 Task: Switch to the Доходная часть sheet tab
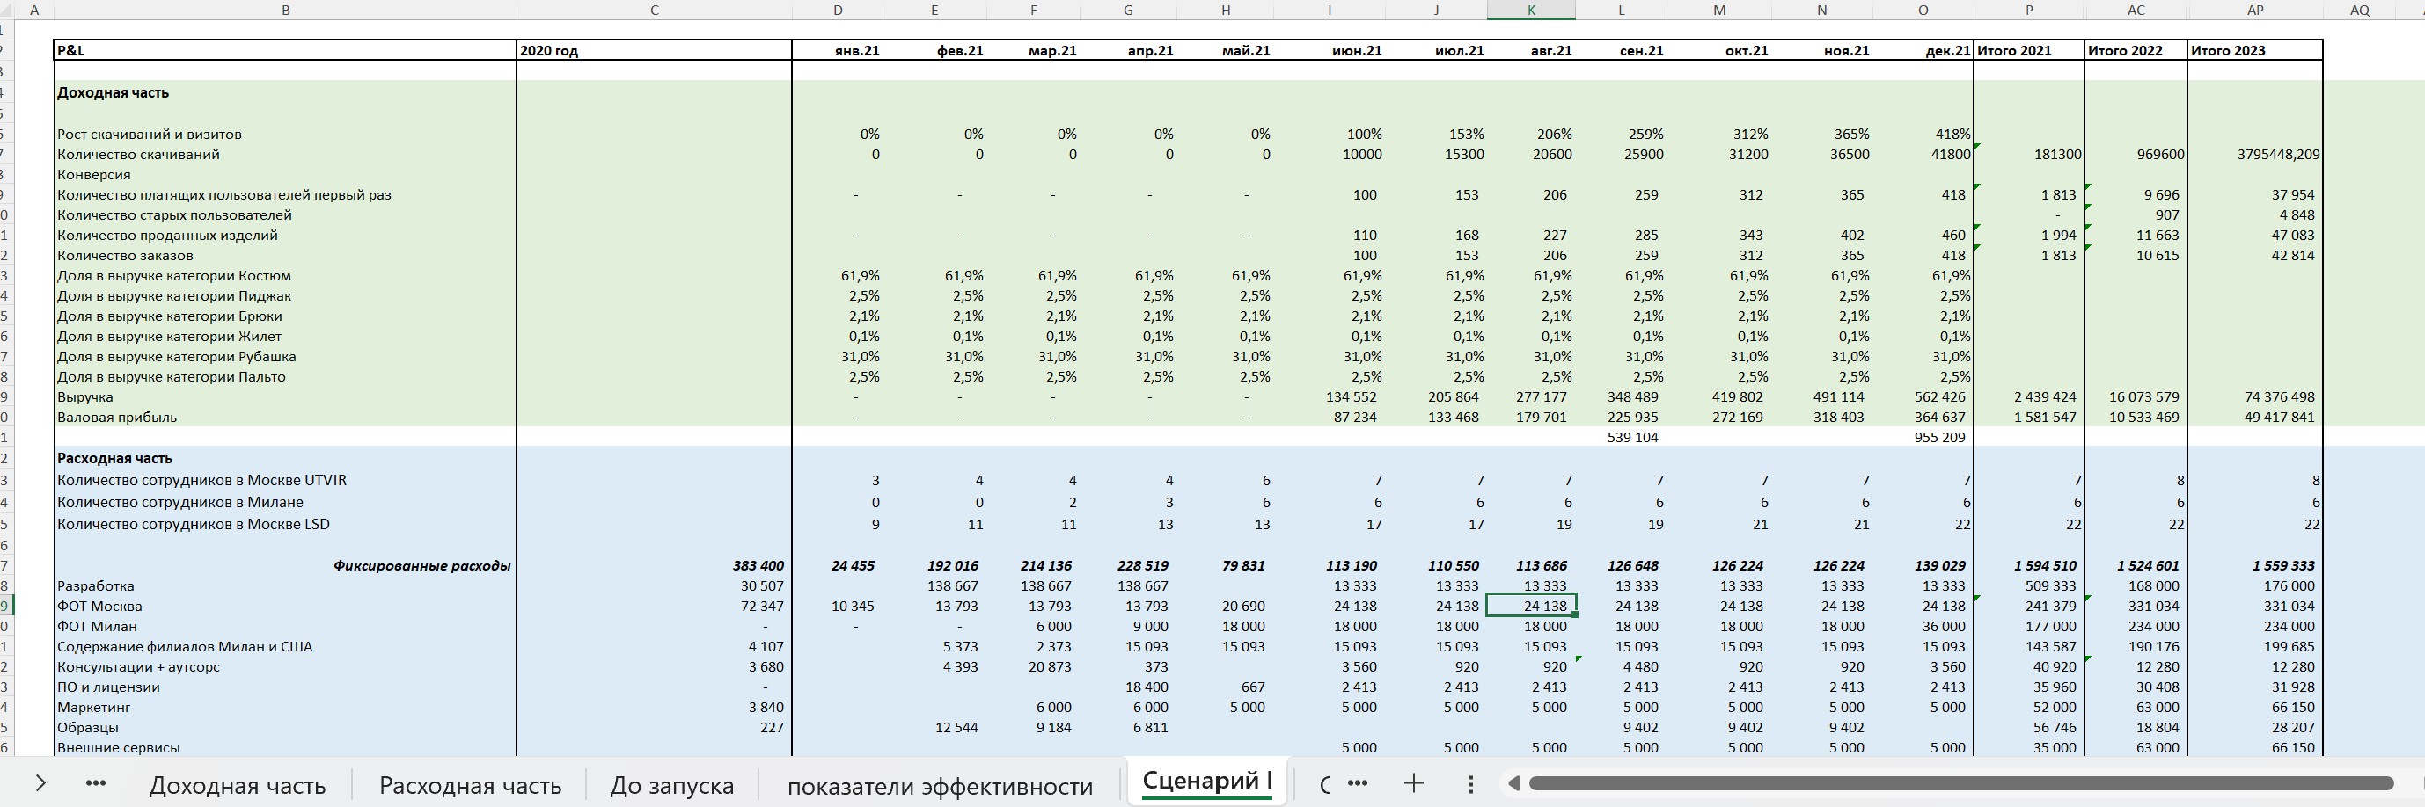click(238, 785)
